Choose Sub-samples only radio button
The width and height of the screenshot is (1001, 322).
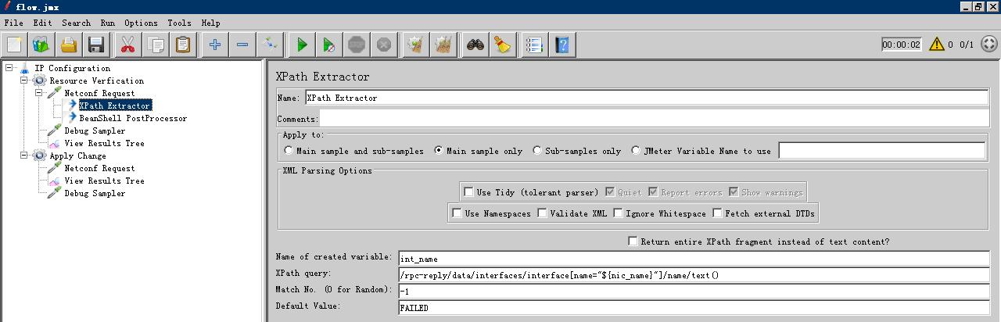(x=537, y=151)
